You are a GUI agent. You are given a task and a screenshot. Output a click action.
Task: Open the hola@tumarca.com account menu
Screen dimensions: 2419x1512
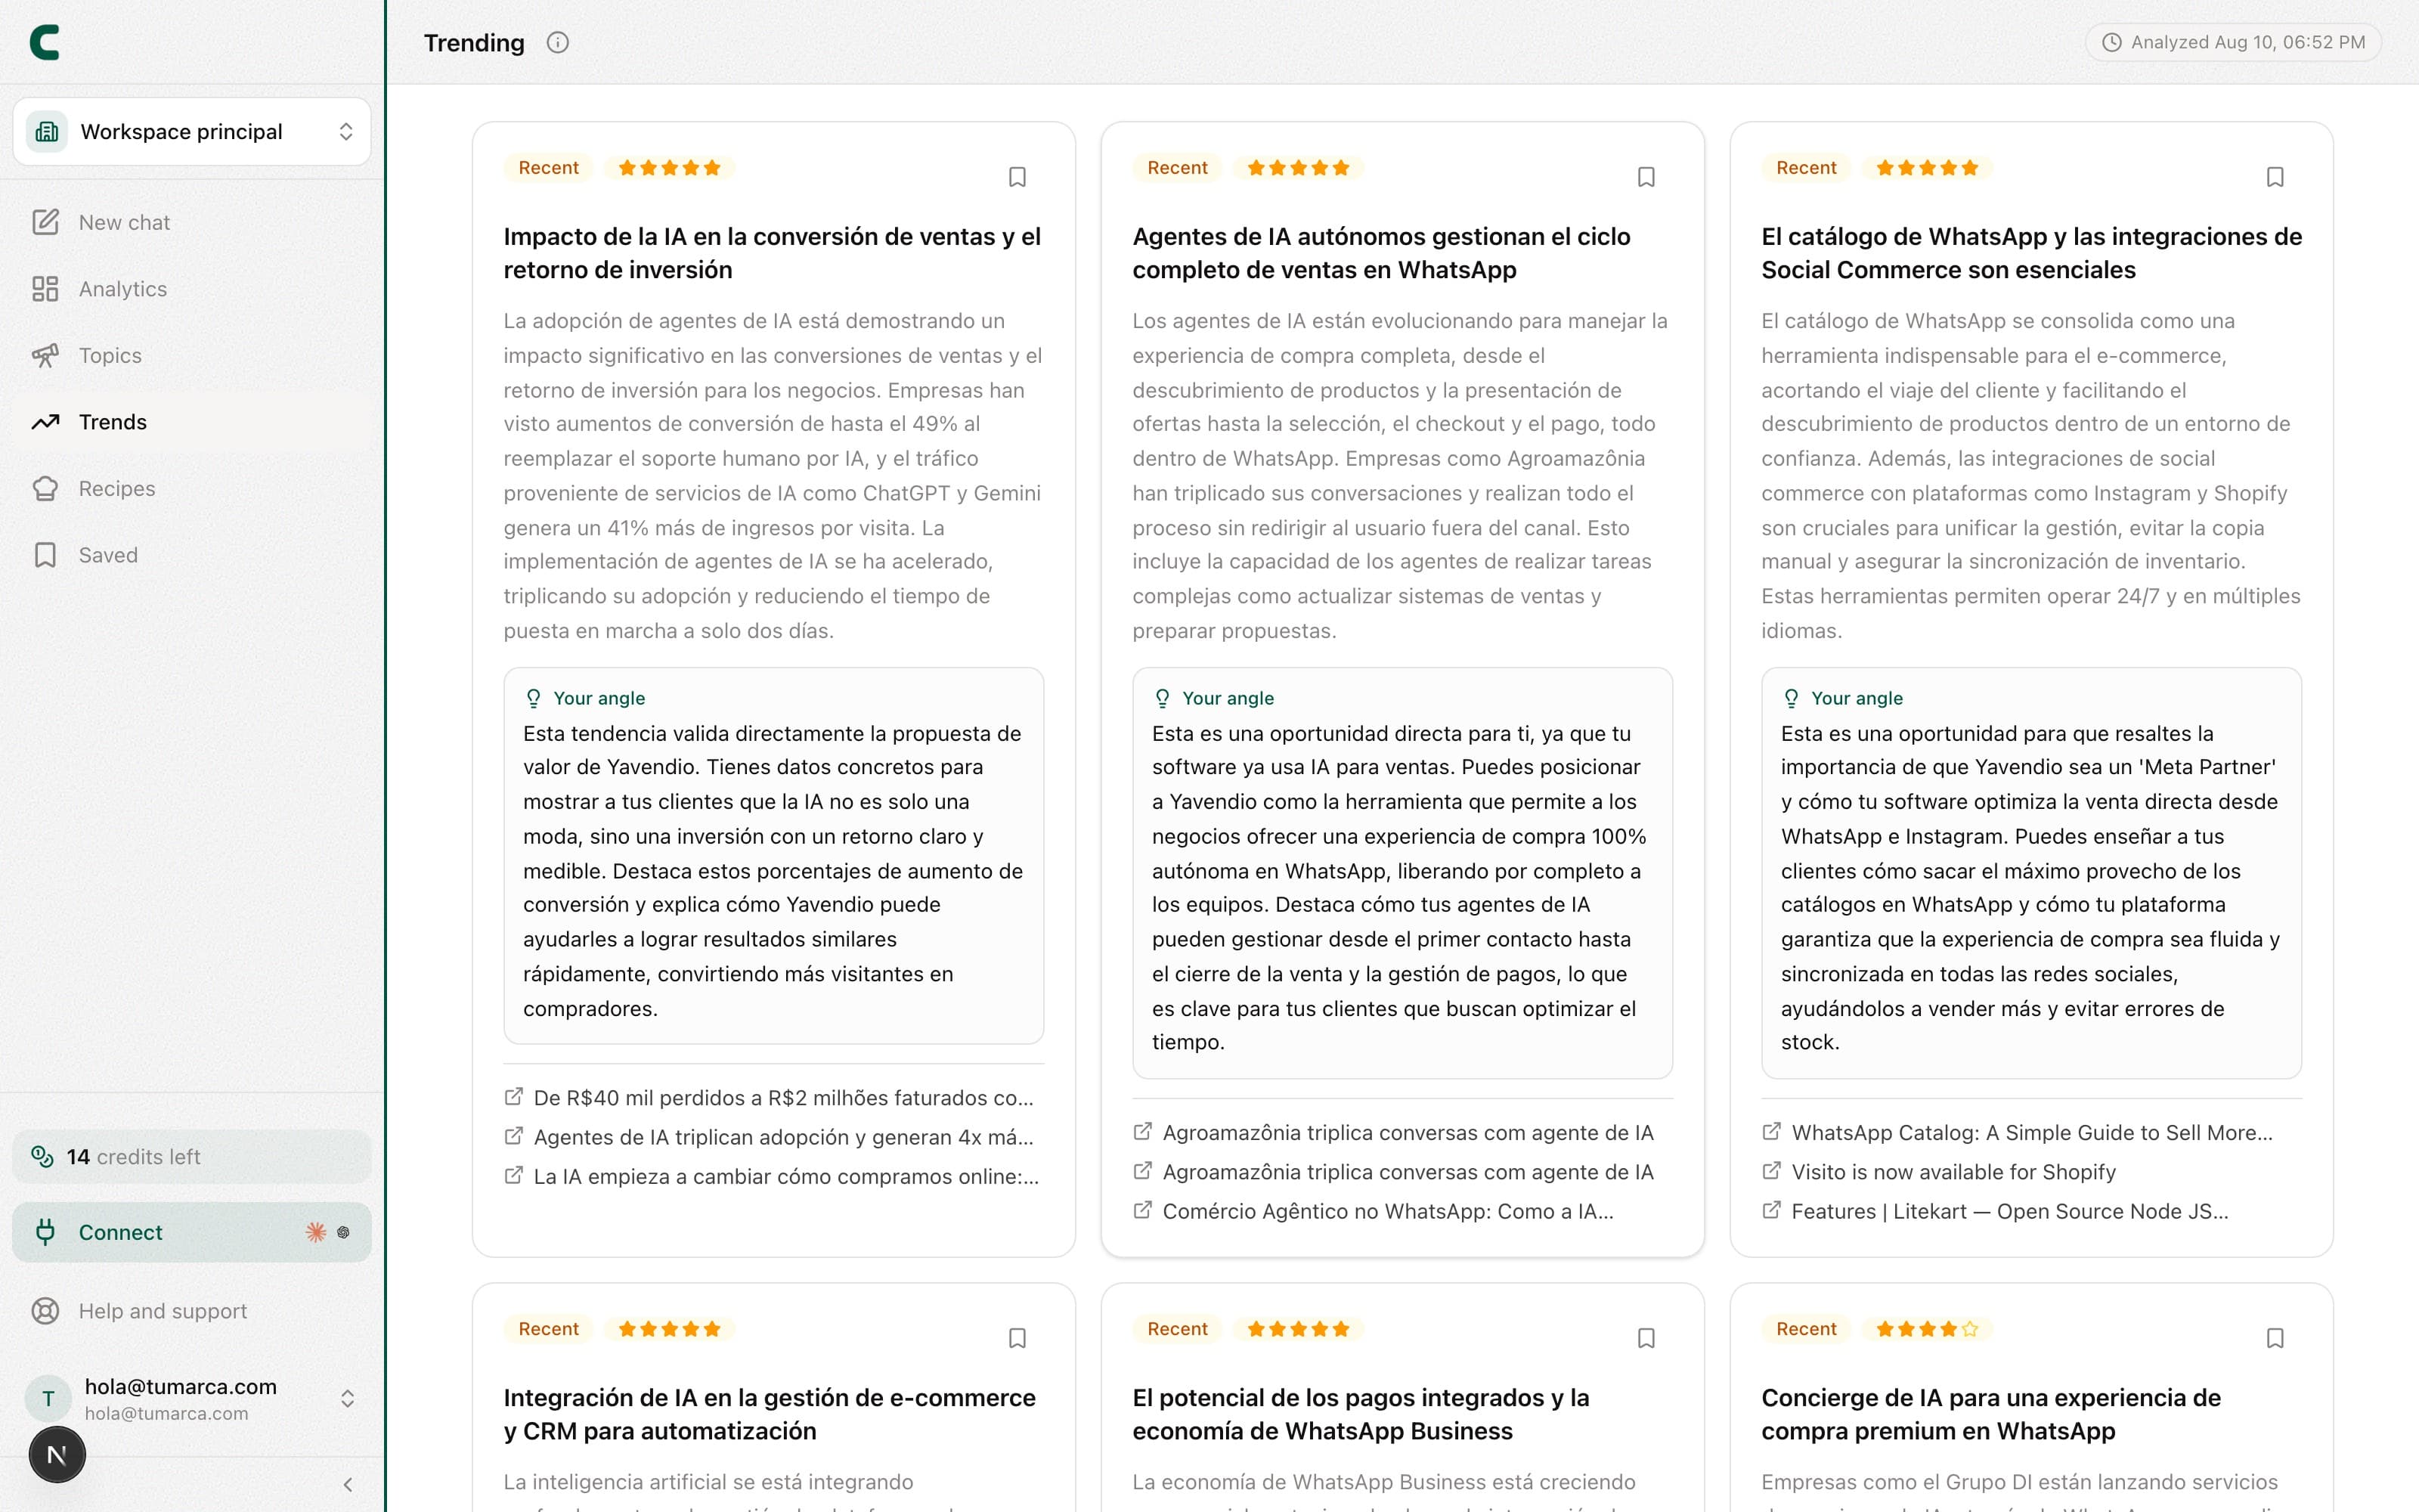[x=192, y=1399]
